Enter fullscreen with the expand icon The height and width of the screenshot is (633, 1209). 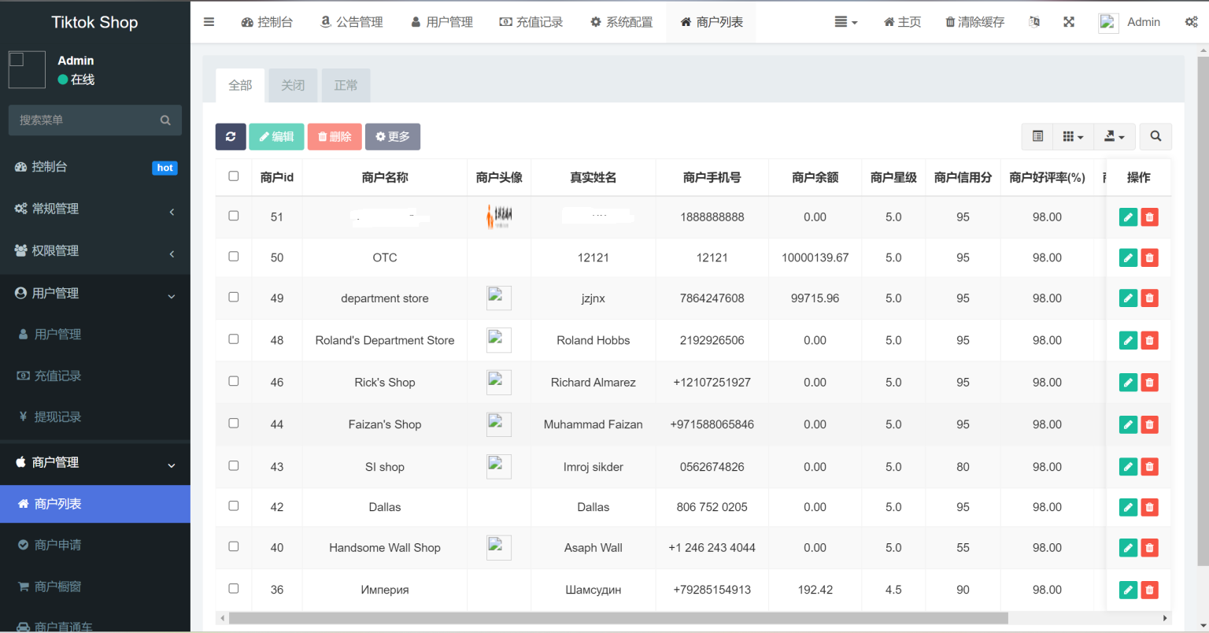1068,22
